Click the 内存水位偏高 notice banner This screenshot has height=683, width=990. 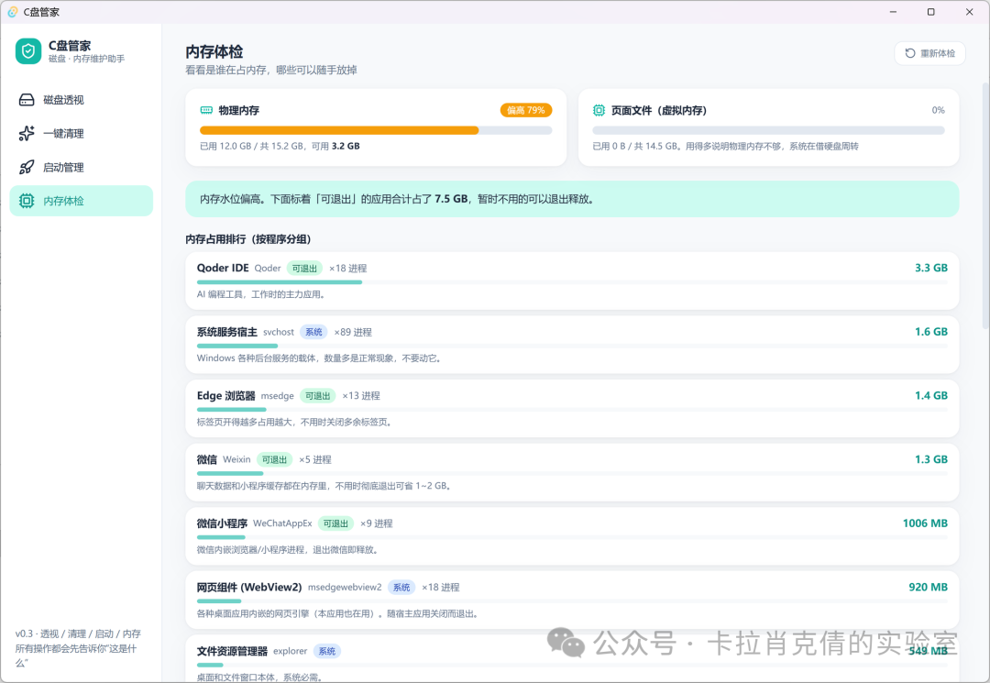point(572,199)
